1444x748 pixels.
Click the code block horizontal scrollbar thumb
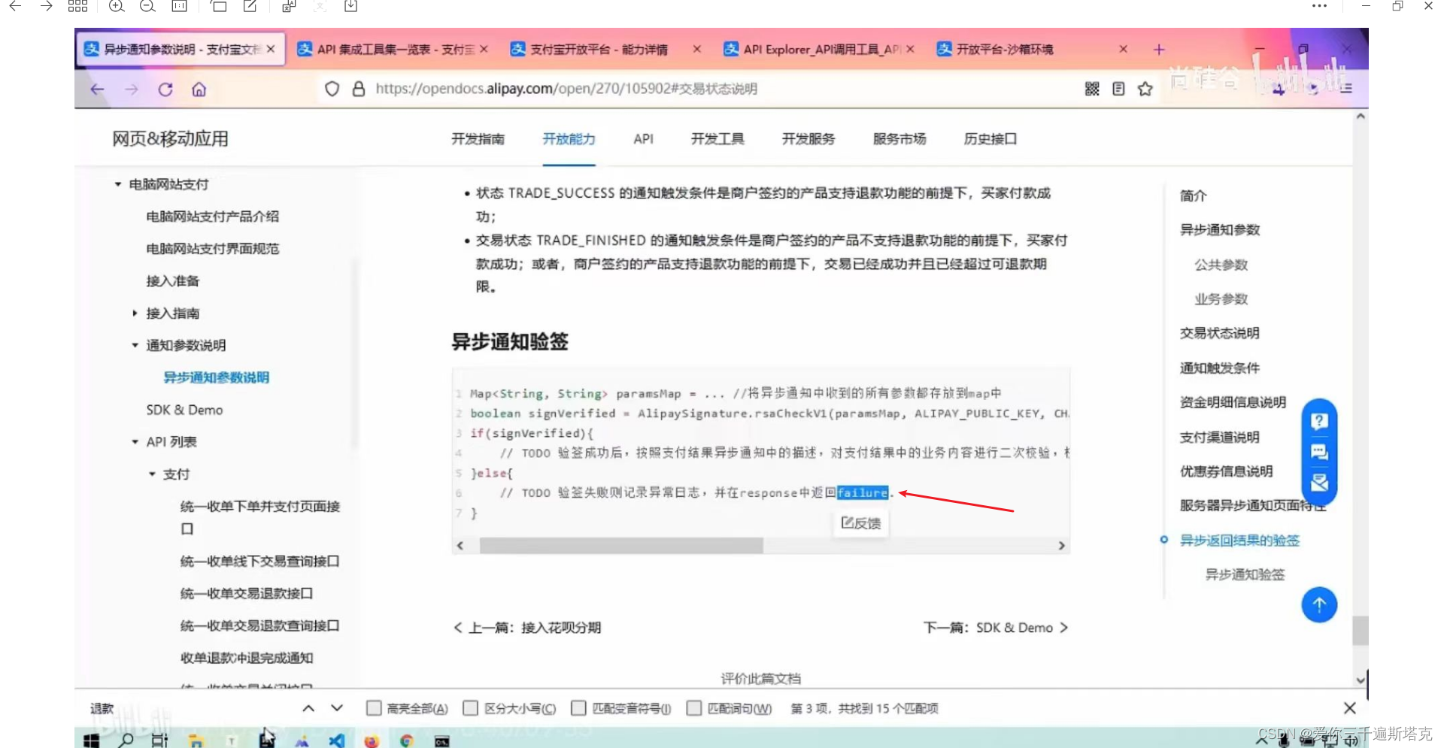621,546
